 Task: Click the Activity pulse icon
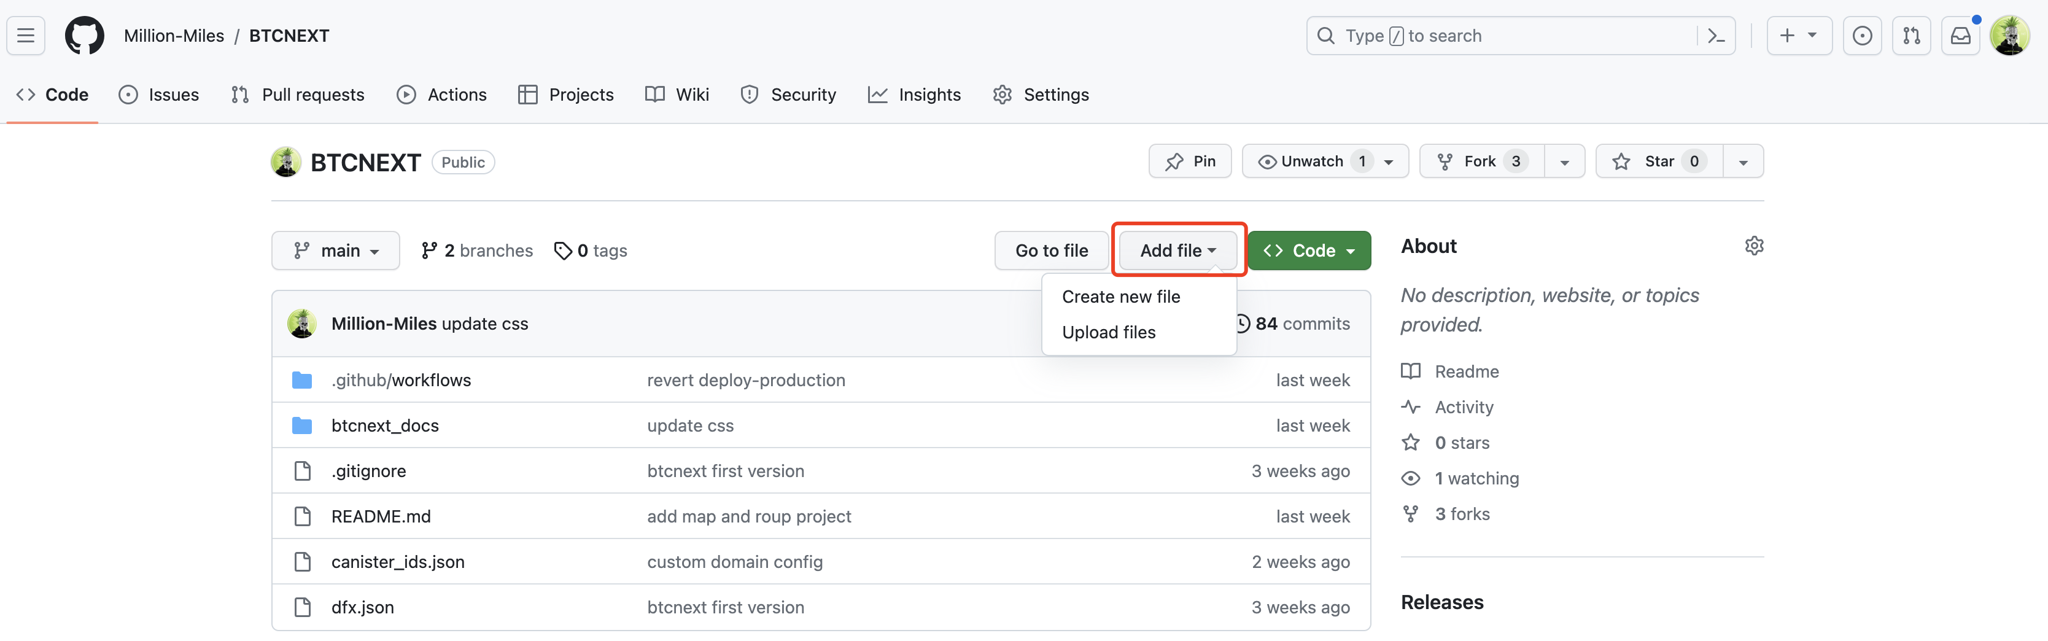click(1410, 407)
